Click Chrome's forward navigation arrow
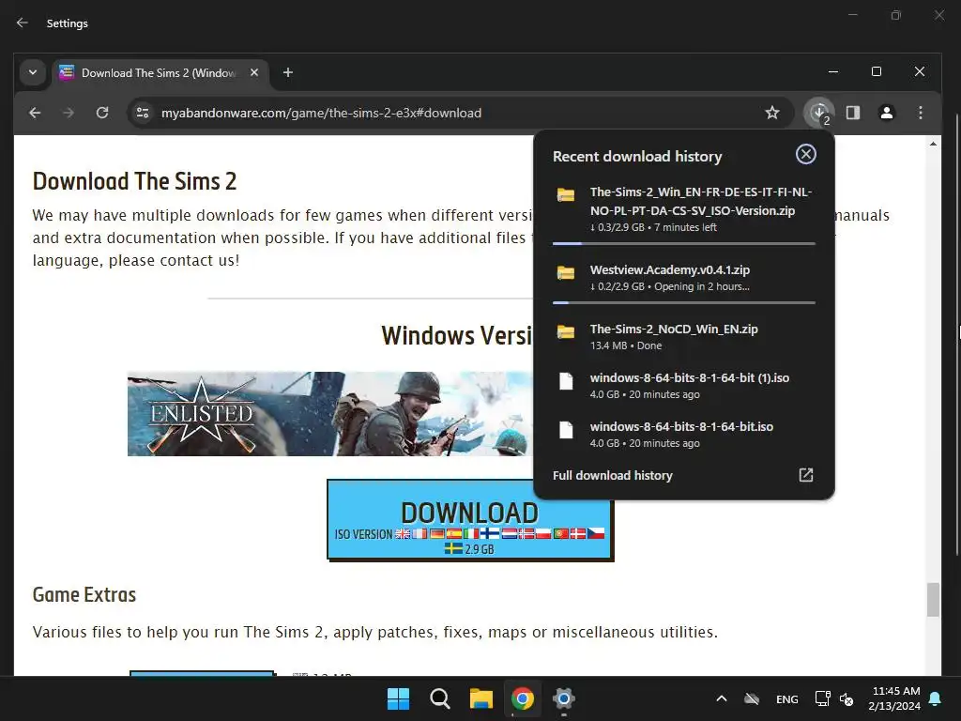Viewport: 961px width, 721px height. pyautogui.click(x=69, y=113)
